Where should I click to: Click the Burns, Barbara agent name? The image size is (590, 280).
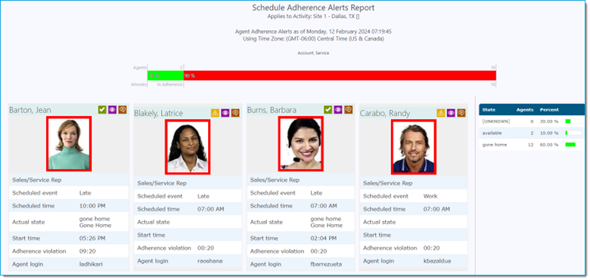click(272, 110)
